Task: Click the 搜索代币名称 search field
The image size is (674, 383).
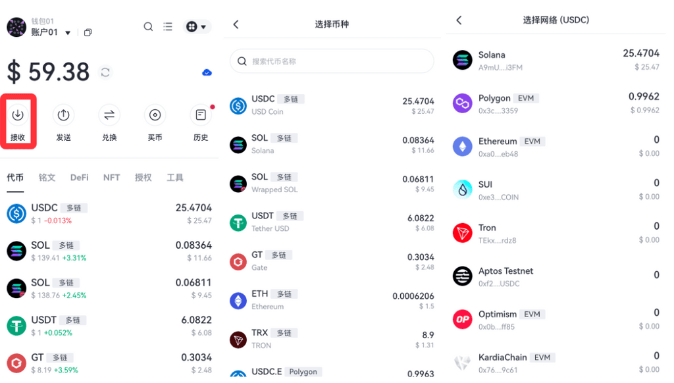Action: (332, 61)
